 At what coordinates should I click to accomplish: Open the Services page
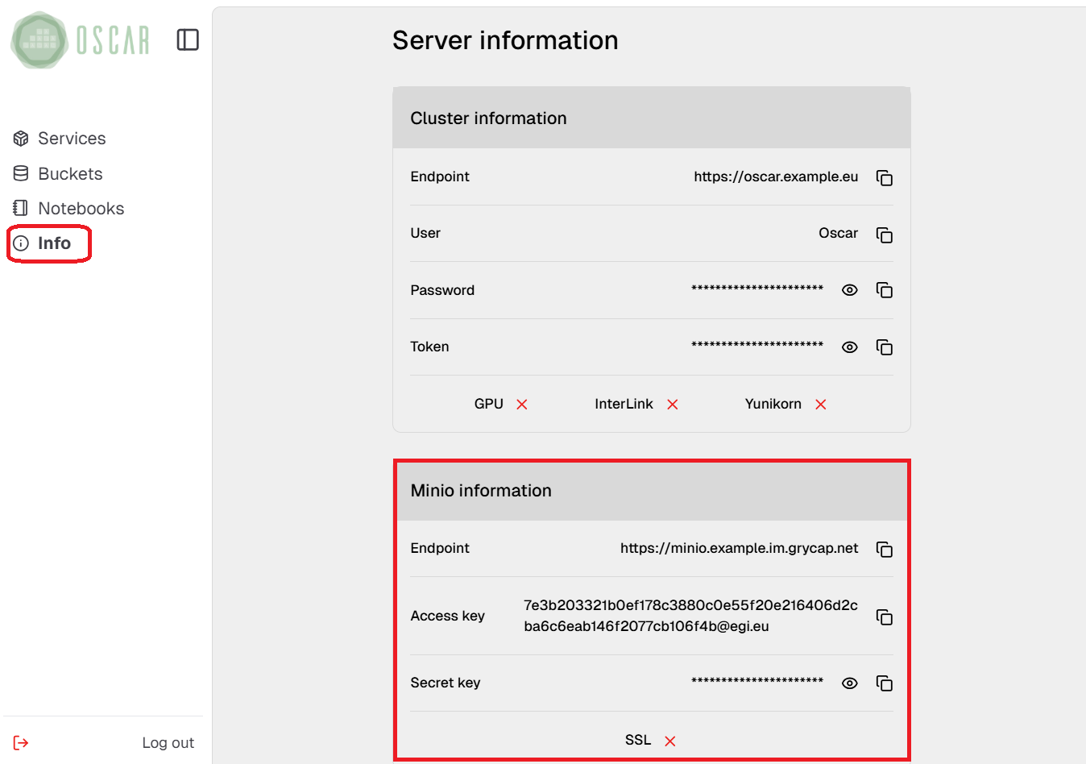(x=71, y=139)
